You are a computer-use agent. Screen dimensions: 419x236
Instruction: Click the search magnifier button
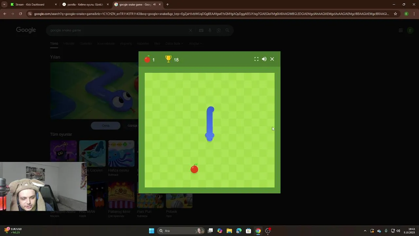coord(227,30)
